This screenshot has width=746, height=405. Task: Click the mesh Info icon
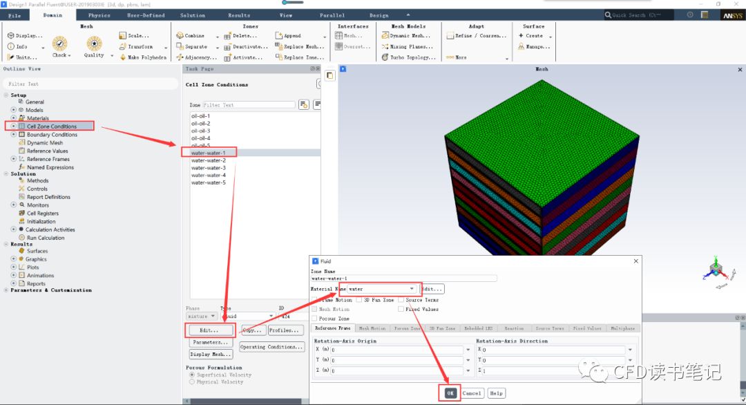11,46
